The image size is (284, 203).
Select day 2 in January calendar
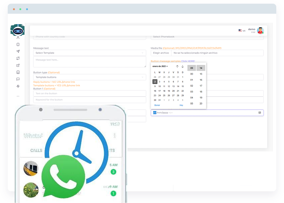[x=155, y=82]
